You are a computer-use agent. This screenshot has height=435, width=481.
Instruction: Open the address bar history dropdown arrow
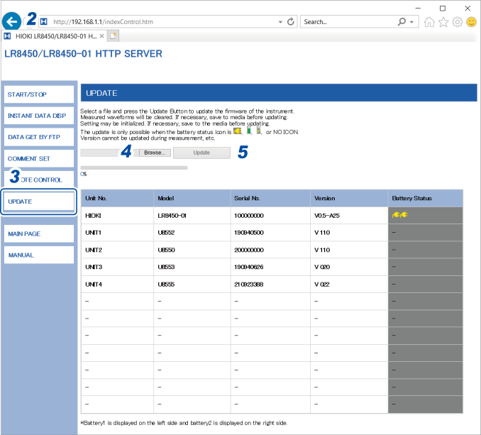point(280,22)
